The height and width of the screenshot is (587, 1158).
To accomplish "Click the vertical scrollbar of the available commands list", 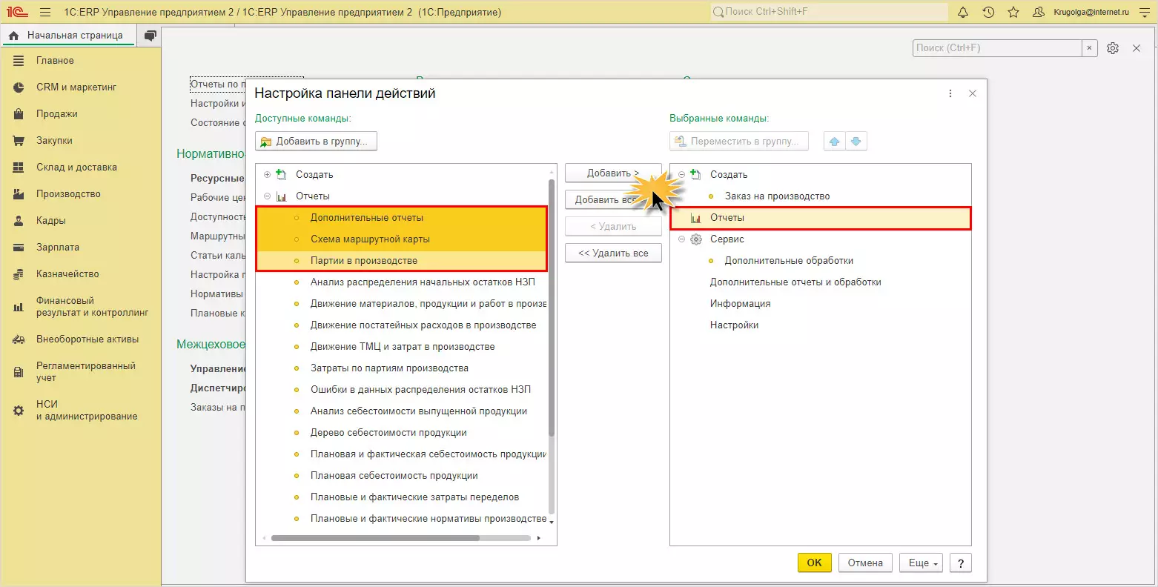I will click(552, 308).
